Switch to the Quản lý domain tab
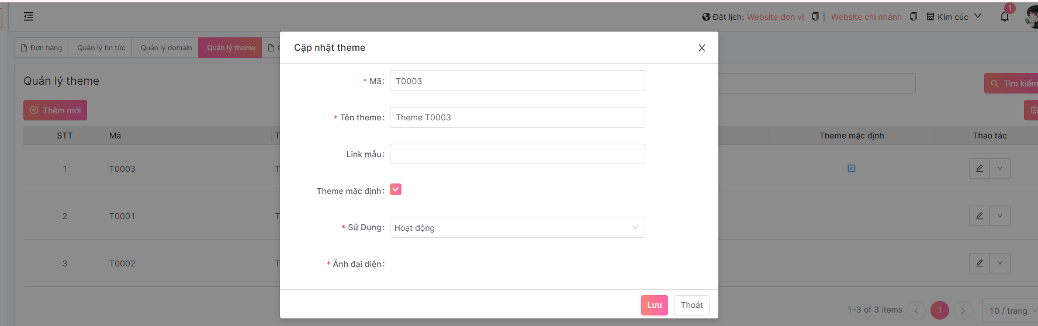Image resolution: width=1038 pixels, height=326 pixels. [x=166, y=48]
